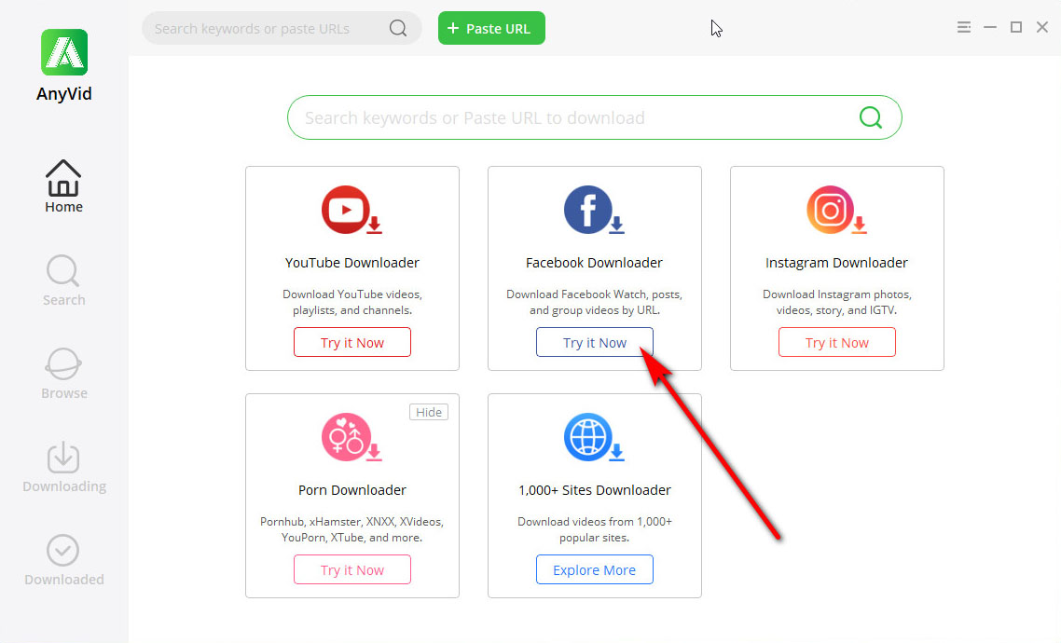Click the magnifier icon in top search bar

[x=398, y=28]
